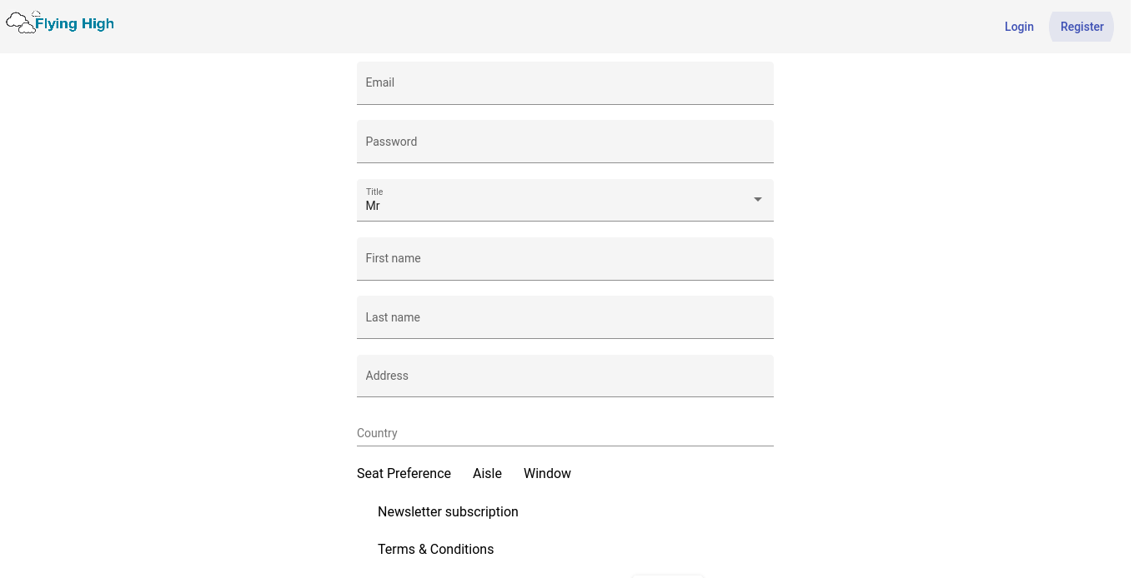This screenshot has height=578, width=1139.
Task: Accept the Terms & Conditions
Action: pos(435,550)
